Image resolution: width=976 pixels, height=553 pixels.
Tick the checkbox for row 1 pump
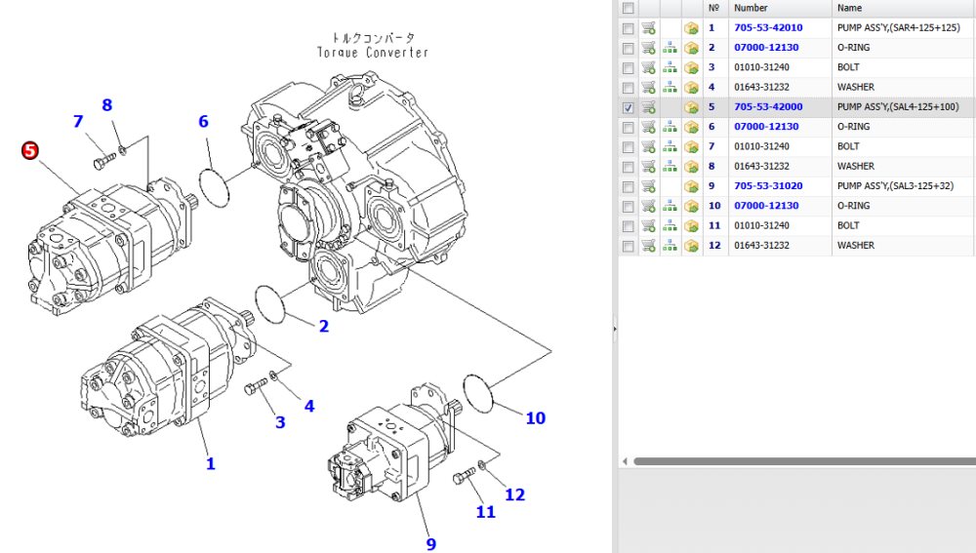click(x=628, y=28)
